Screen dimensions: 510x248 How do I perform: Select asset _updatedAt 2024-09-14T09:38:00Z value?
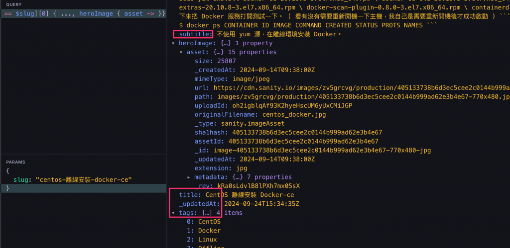277,159
